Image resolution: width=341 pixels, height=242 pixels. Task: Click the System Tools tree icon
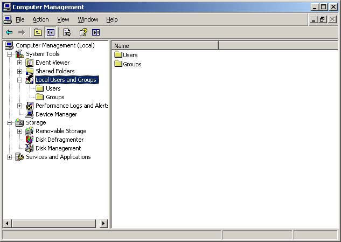click(x=19, y=54)
